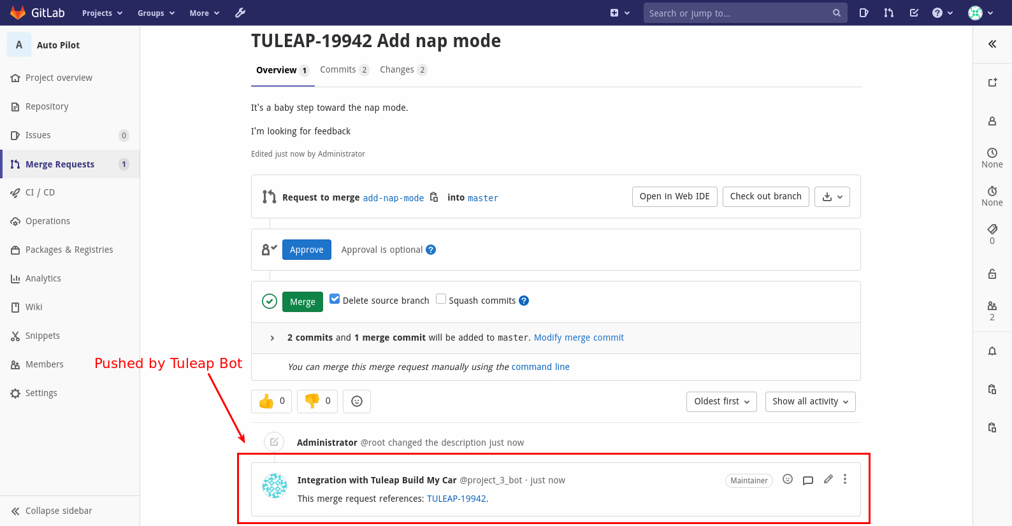This screenshot has width=1012, height=526.
Task: Open the Issues icon in the top bar
Action: click(864, 13)
